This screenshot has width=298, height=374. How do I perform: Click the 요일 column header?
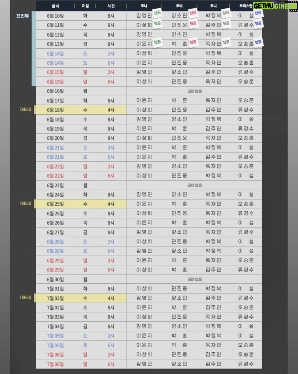[x=85, y=6]
